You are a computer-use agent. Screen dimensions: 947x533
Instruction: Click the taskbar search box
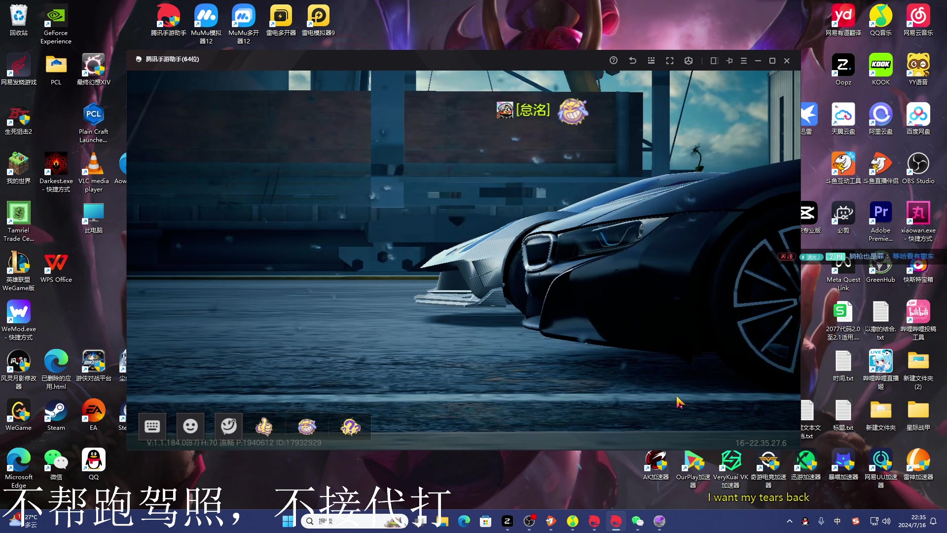[354, 521]
